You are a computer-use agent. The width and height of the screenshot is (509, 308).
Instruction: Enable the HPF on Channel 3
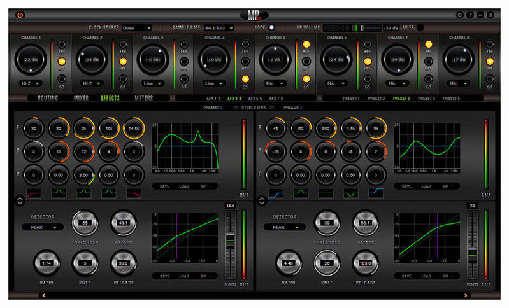184,61
